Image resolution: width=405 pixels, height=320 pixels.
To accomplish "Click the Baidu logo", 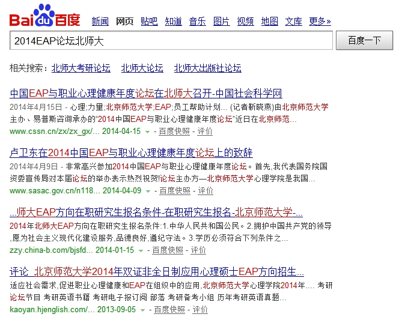I will [x=44, y=16].
